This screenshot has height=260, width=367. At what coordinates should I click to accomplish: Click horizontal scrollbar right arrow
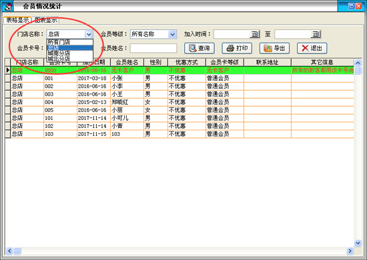[350, 251]
